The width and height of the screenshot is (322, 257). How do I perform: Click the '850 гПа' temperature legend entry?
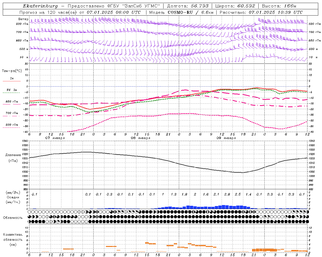(12, 102)
